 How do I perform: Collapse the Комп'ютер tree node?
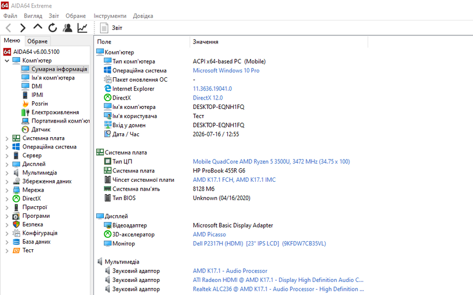pyautogui.click(x=7, y=61)
